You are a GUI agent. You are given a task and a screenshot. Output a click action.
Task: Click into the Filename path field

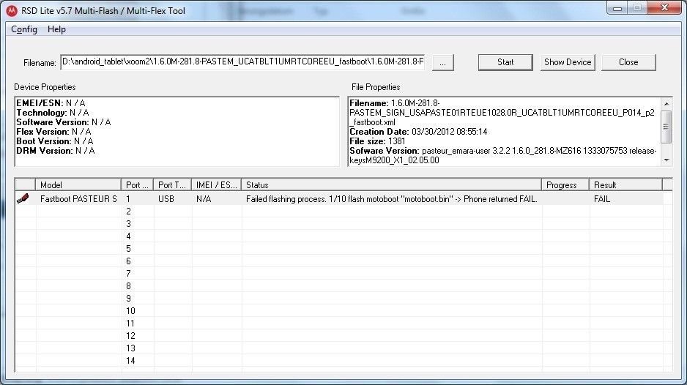pyautogui.click(x=242, y=61)
